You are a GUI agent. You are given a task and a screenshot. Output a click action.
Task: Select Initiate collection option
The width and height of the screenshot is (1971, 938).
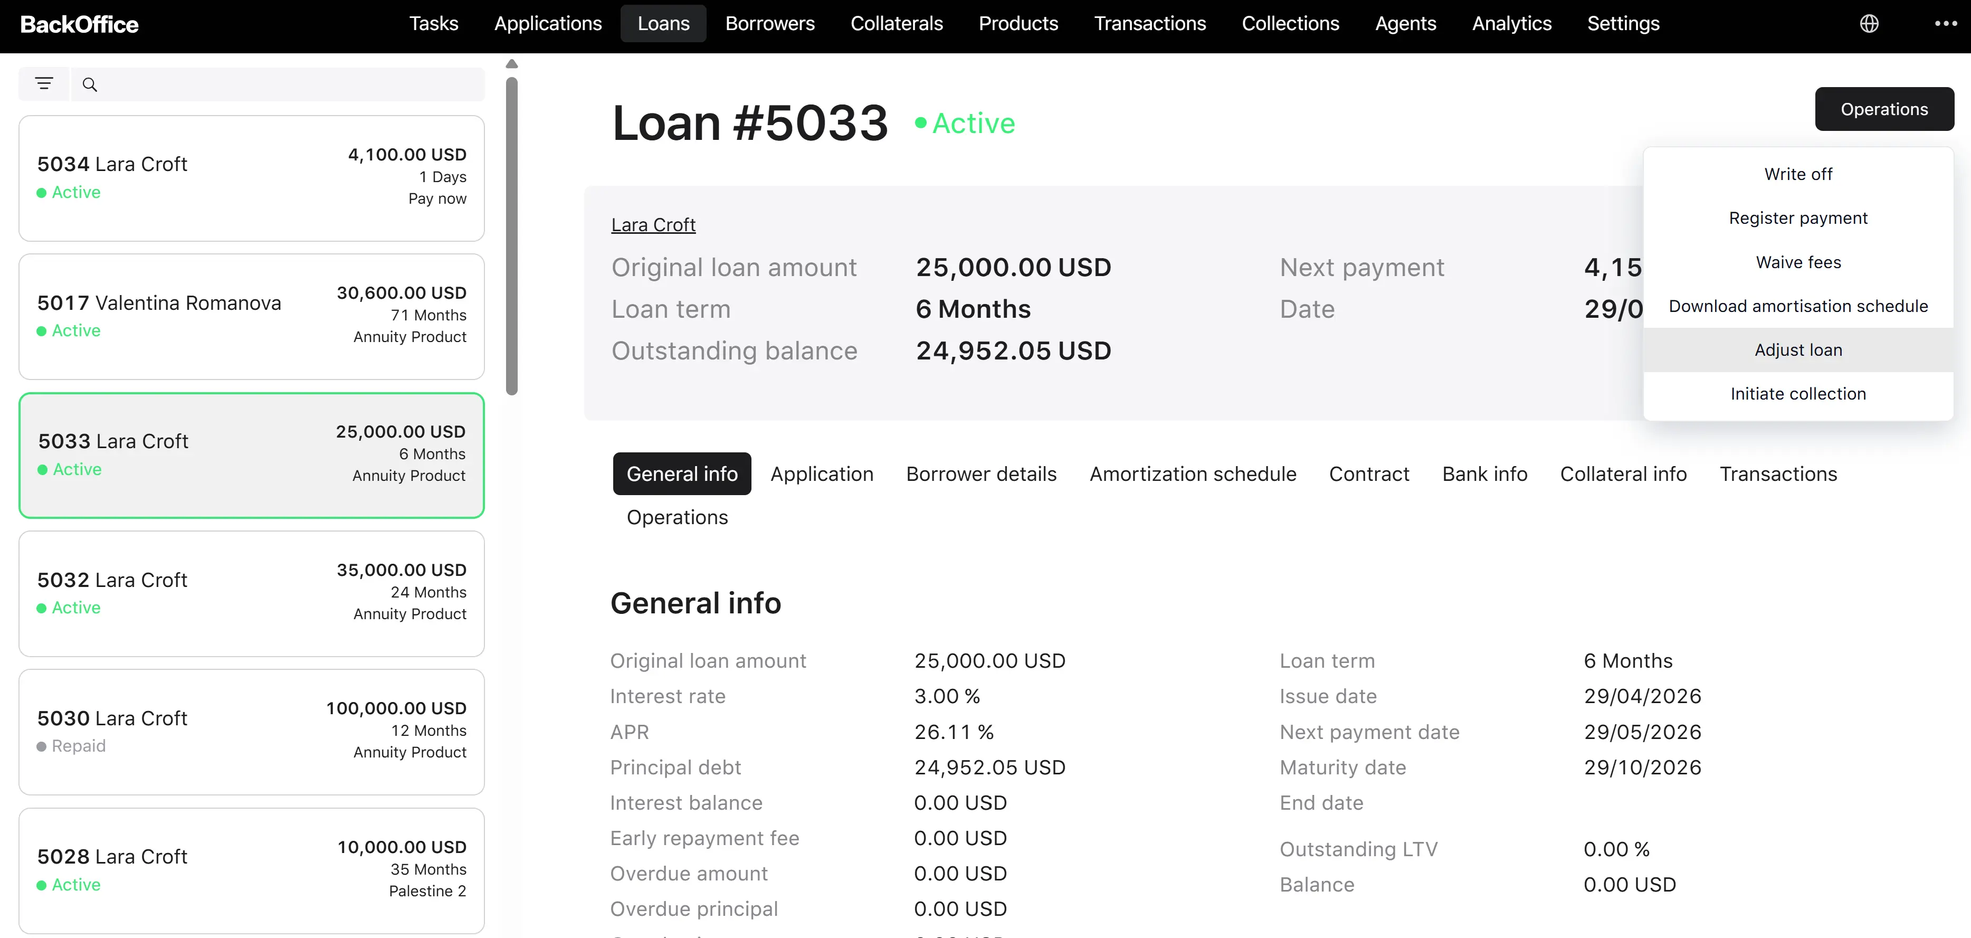point(1798,394)
